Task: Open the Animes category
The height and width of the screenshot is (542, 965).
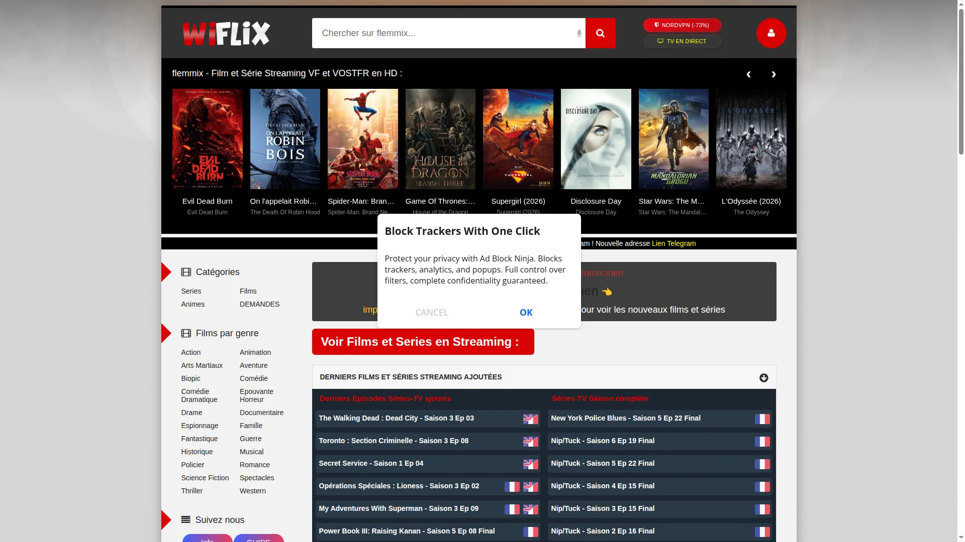Action: tap(193, 304)
